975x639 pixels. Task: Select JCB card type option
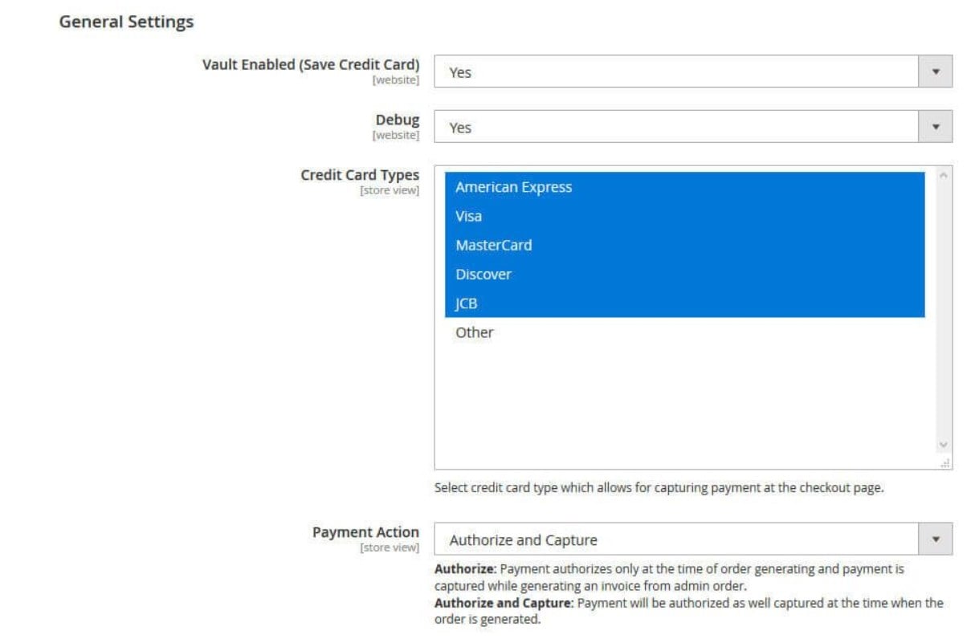[684, 303]
